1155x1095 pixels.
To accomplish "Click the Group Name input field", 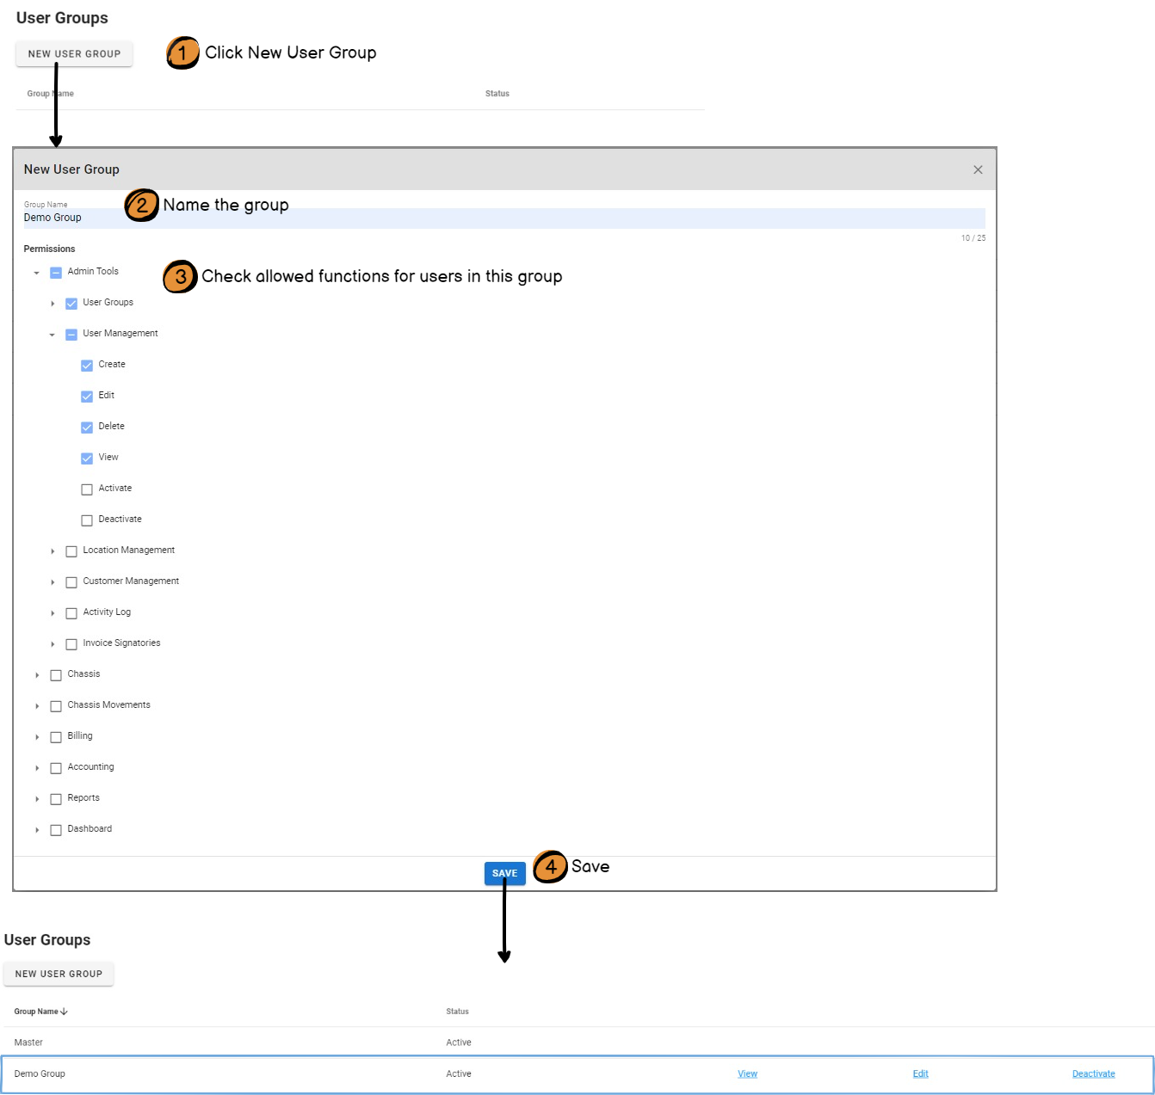I will [503, 218].
